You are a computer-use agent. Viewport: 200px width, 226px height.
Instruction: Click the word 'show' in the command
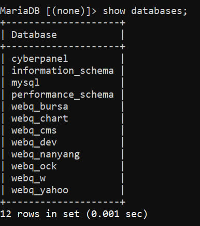pos(114,11)
